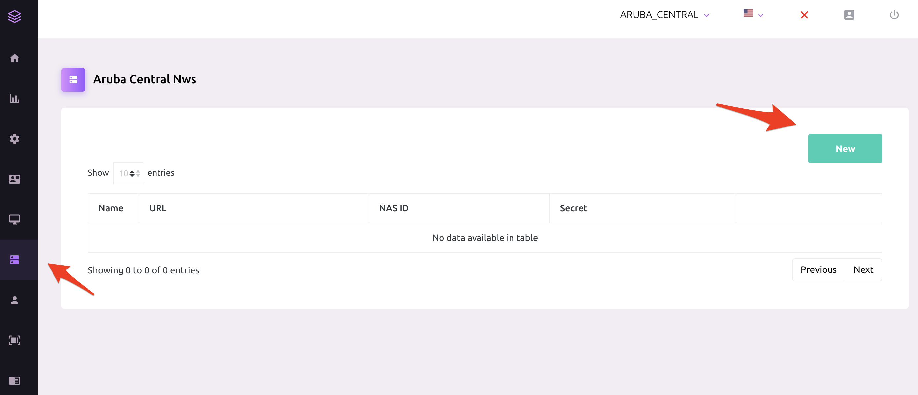Image resolution: width=918 pixels, height=395 pixels.
Task: Click the purple server icon beside page title
Action: click(x=73, y=80)
